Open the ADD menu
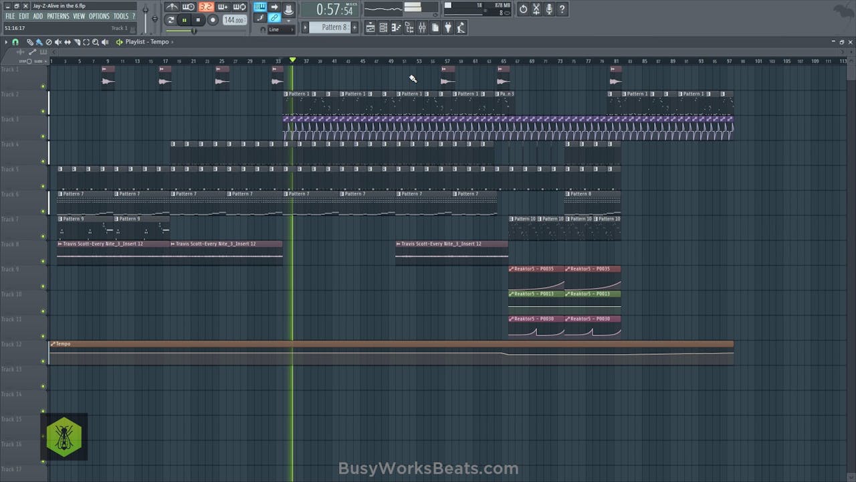856x482 pixels. (x=38, y=16)
